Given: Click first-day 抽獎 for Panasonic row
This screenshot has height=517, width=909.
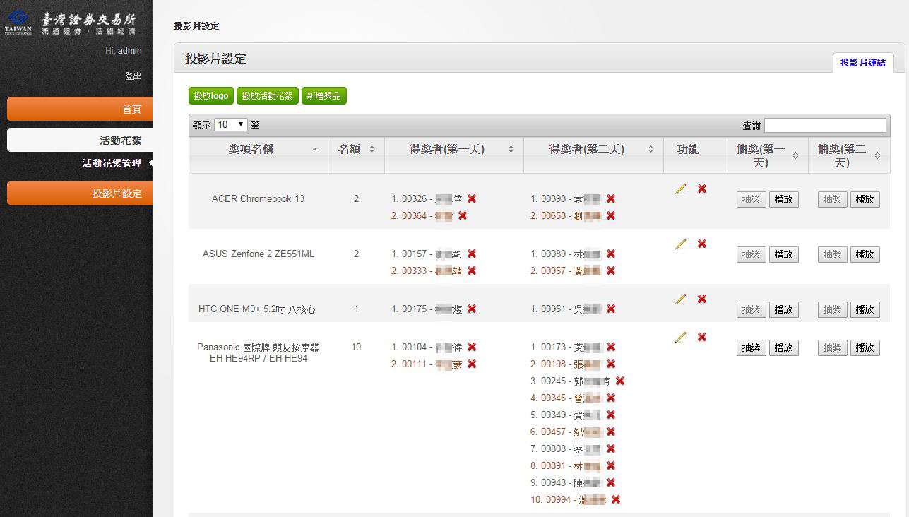Looking at the screenshot, I should click(751, 347).
